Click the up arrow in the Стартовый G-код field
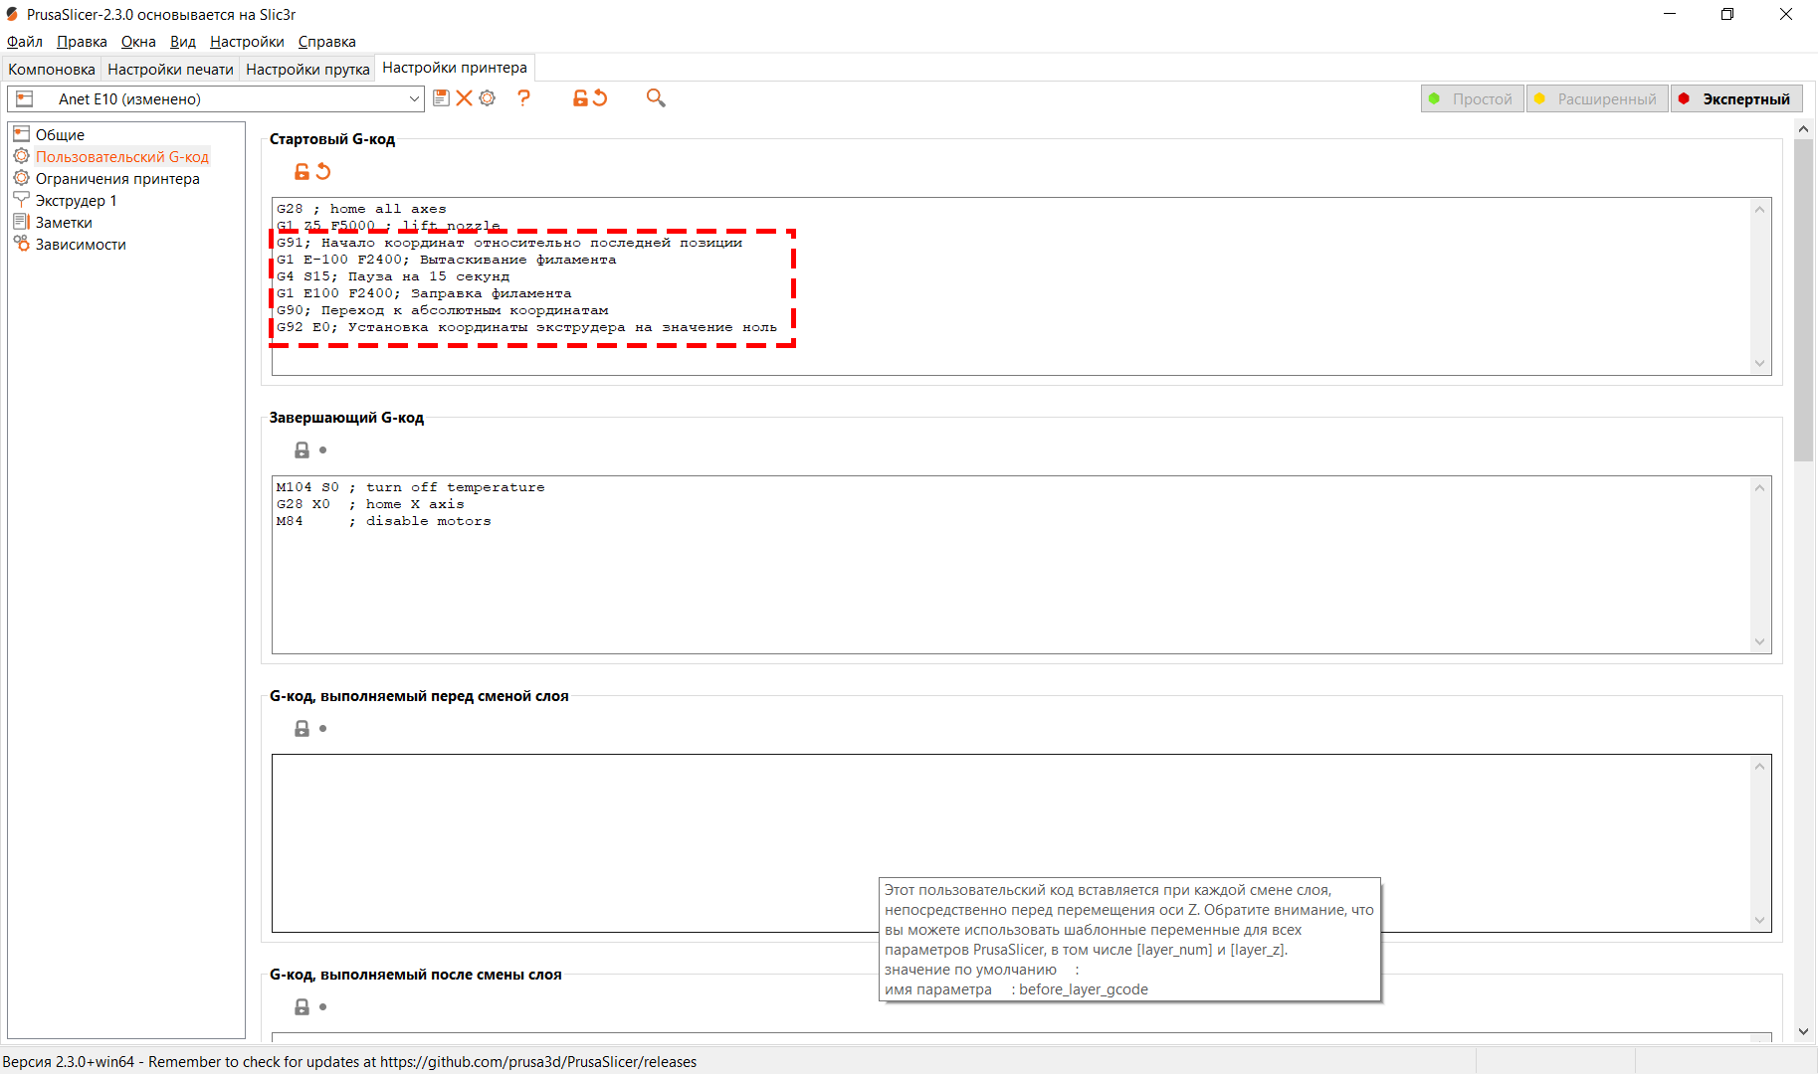Image resolution: width=1818 pixels, height=1074 pixels. pos(1759,209)
